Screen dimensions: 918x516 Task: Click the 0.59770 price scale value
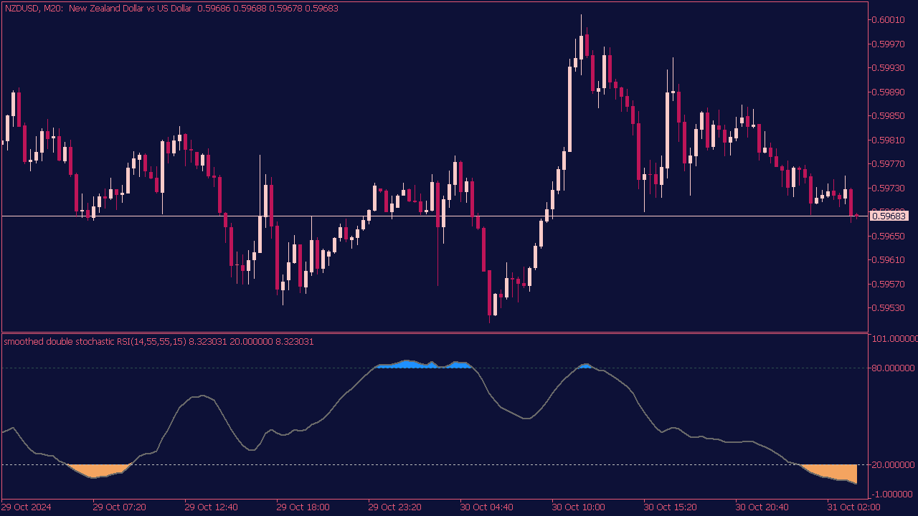click(x=889, y=163)
